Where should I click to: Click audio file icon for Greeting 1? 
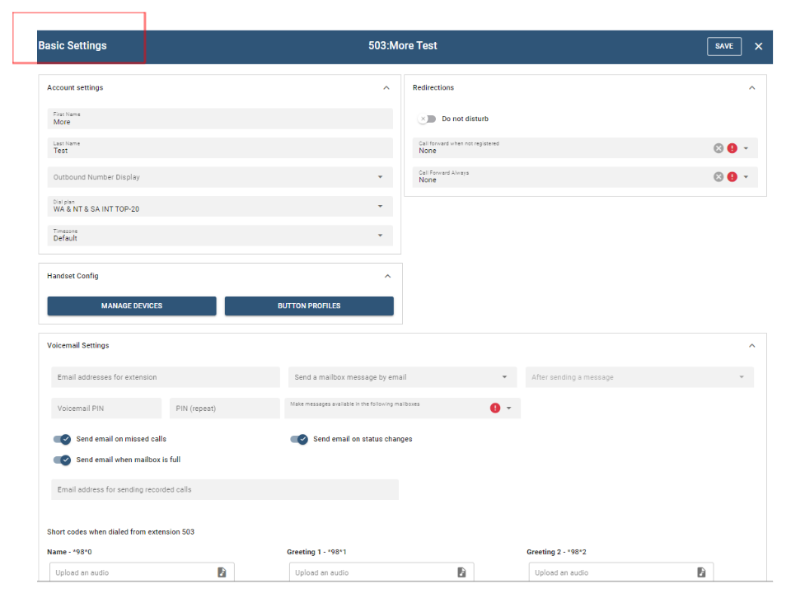tap(461, 572)
